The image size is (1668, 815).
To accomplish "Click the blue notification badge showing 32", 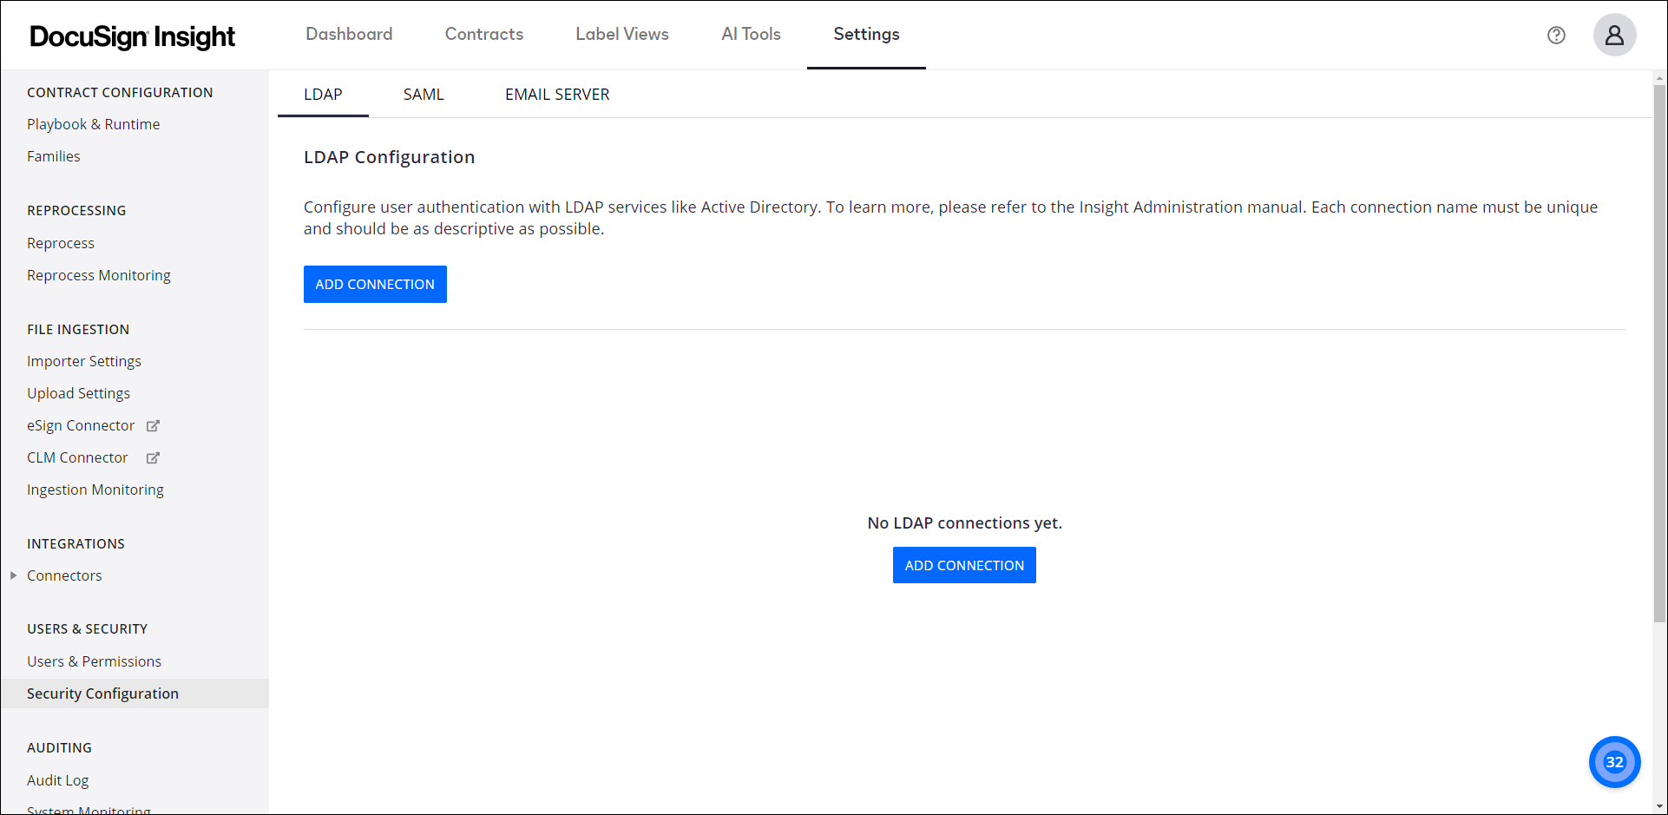I will pyautogui.click(x=1614, y=762).
